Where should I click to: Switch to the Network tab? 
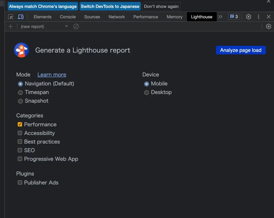(x=116, y=17)
